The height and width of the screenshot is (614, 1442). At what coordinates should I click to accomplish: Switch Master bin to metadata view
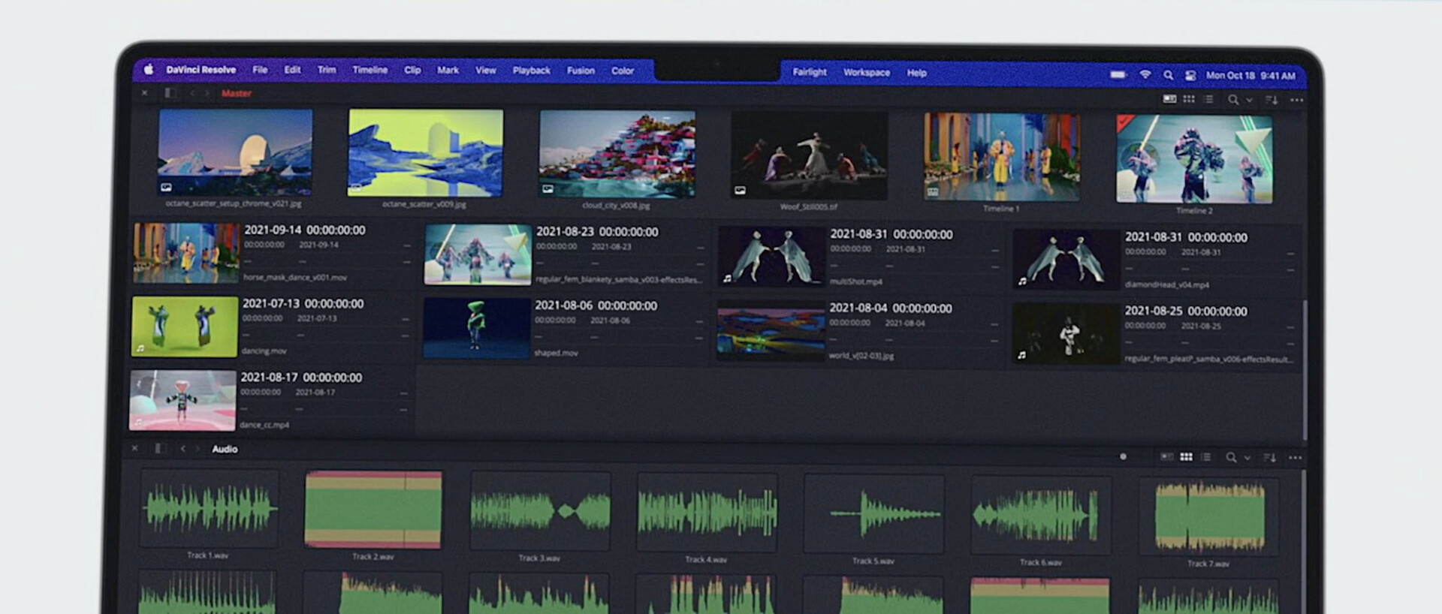tap(1169, 98)
